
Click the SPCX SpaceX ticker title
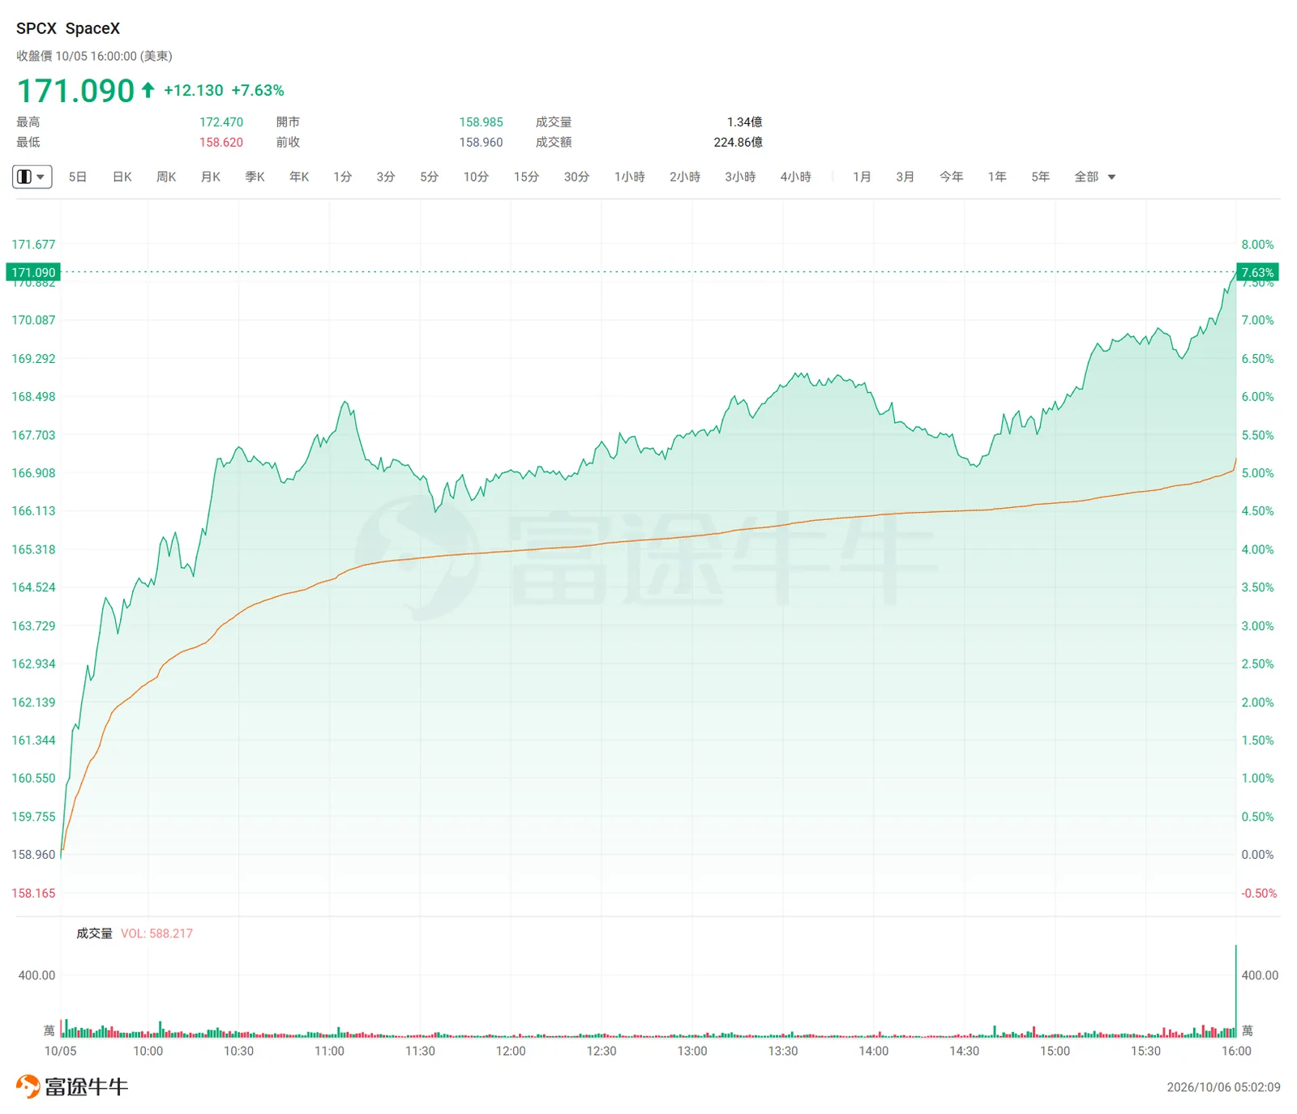coord(68,28)
